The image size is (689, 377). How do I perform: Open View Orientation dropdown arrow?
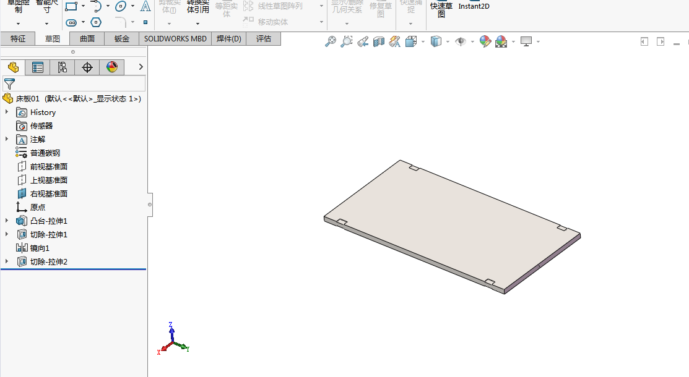423,42
